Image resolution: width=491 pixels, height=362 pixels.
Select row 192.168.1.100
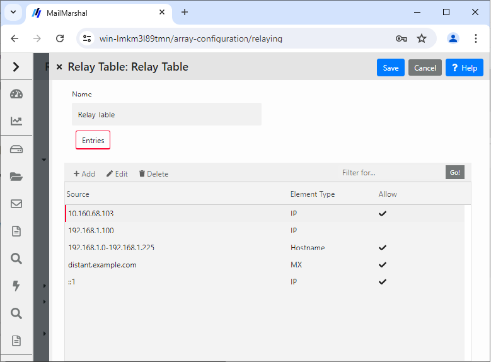pos(265,230)
